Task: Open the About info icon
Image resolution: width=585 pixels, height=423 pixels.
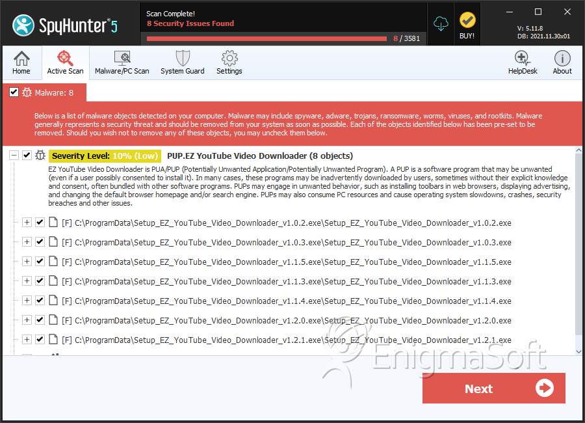Action: pyautogui.click(x=562, y=63)
